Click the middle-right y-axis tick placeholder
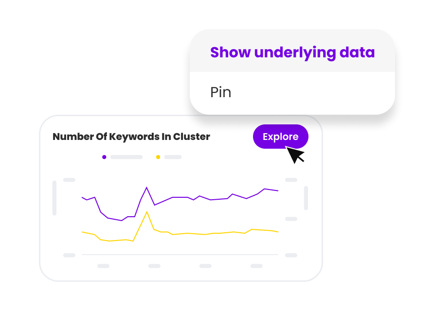The width and height of the screenshot is (434, 311). pos(291,219)
